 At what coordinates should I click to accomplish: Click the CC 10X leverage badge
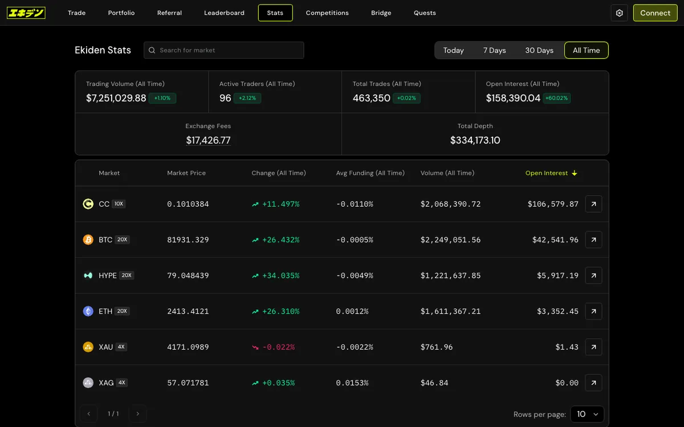pyautogui.click(x=119, y=204)
